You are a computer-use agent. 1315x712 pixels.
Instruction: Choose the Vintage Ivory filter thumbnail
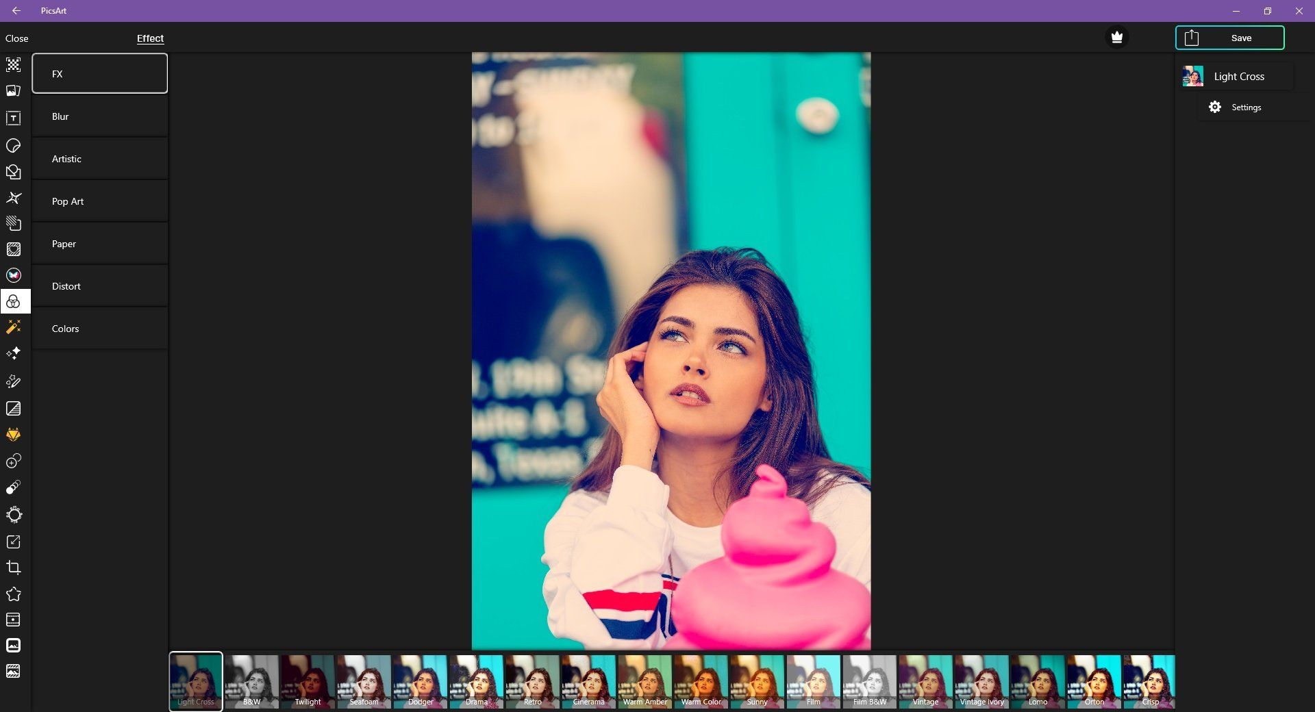point(981,681)
